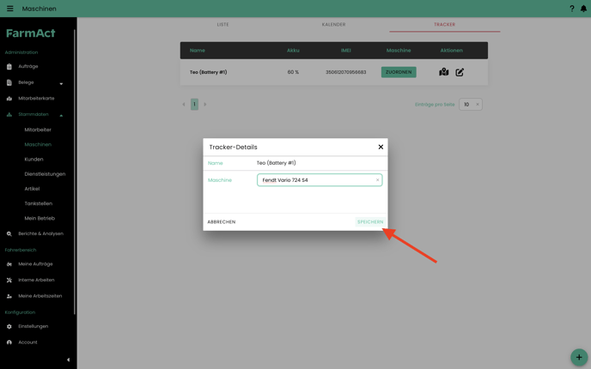Click the Stammdaten icon in sidebar
Viewport: 591px width, 369px height.
pos(9,114)
